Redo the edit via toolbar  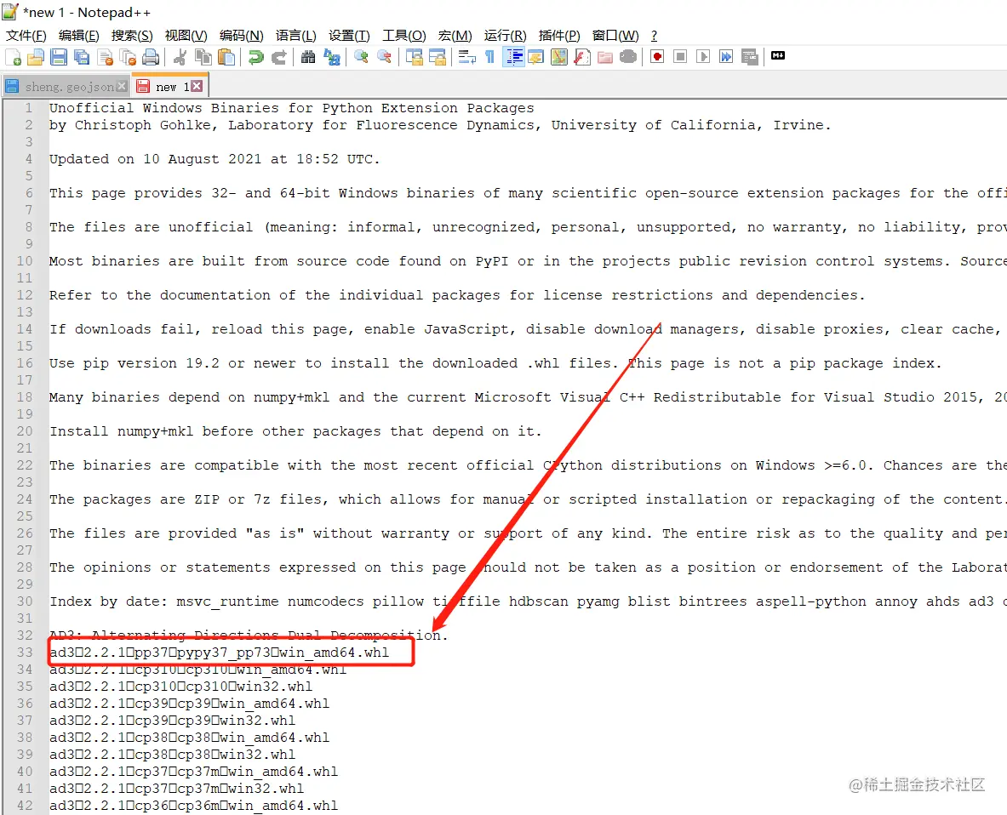[x=278, y=57]
